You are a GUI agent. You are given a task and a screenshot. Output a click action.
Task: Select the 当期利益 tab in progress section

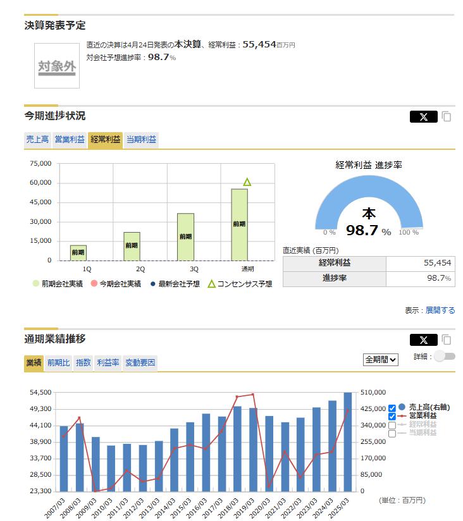coord(141,140)
